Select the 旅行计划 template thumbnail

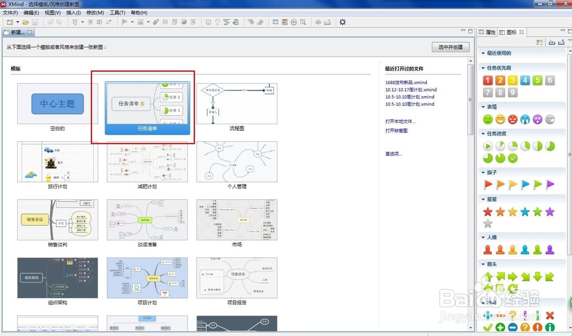coord(58,162)
